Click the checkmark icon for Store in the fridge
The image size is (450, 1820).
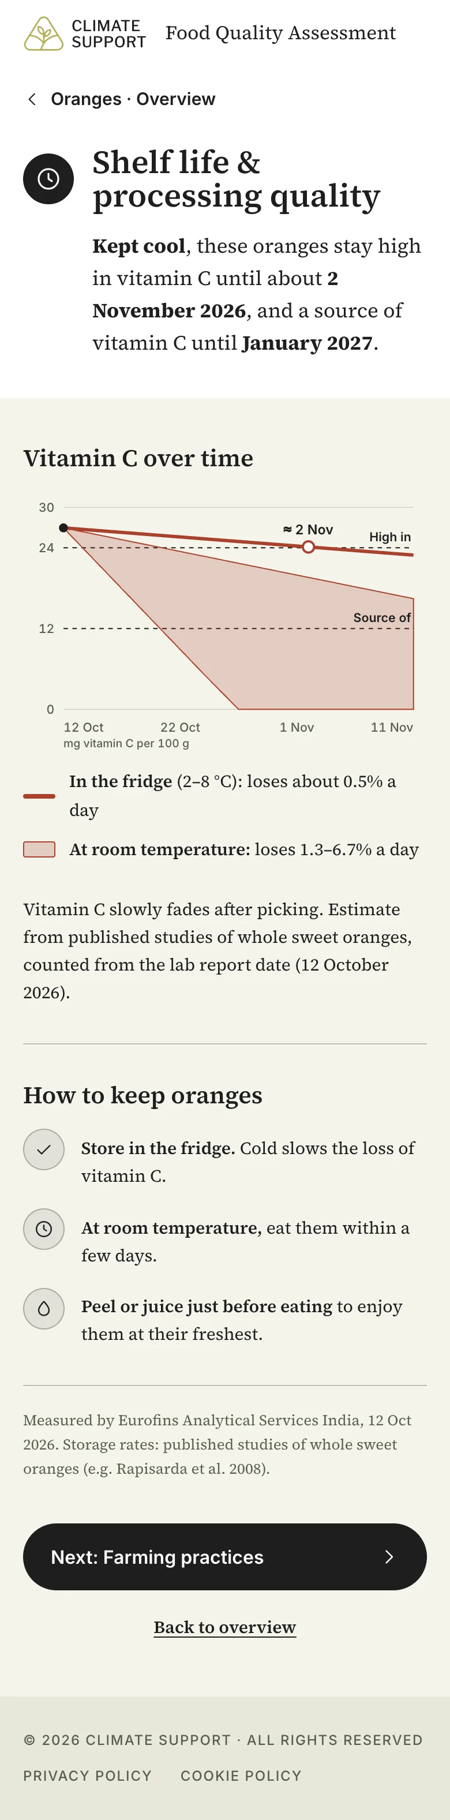click(44, 1149)
